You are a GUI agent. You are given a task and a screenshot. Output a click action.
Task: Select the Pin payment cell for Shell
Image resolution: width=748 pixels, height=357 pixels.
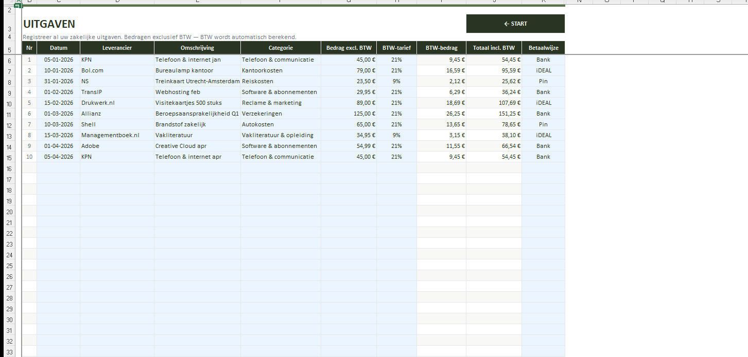[x=543, y=124]
